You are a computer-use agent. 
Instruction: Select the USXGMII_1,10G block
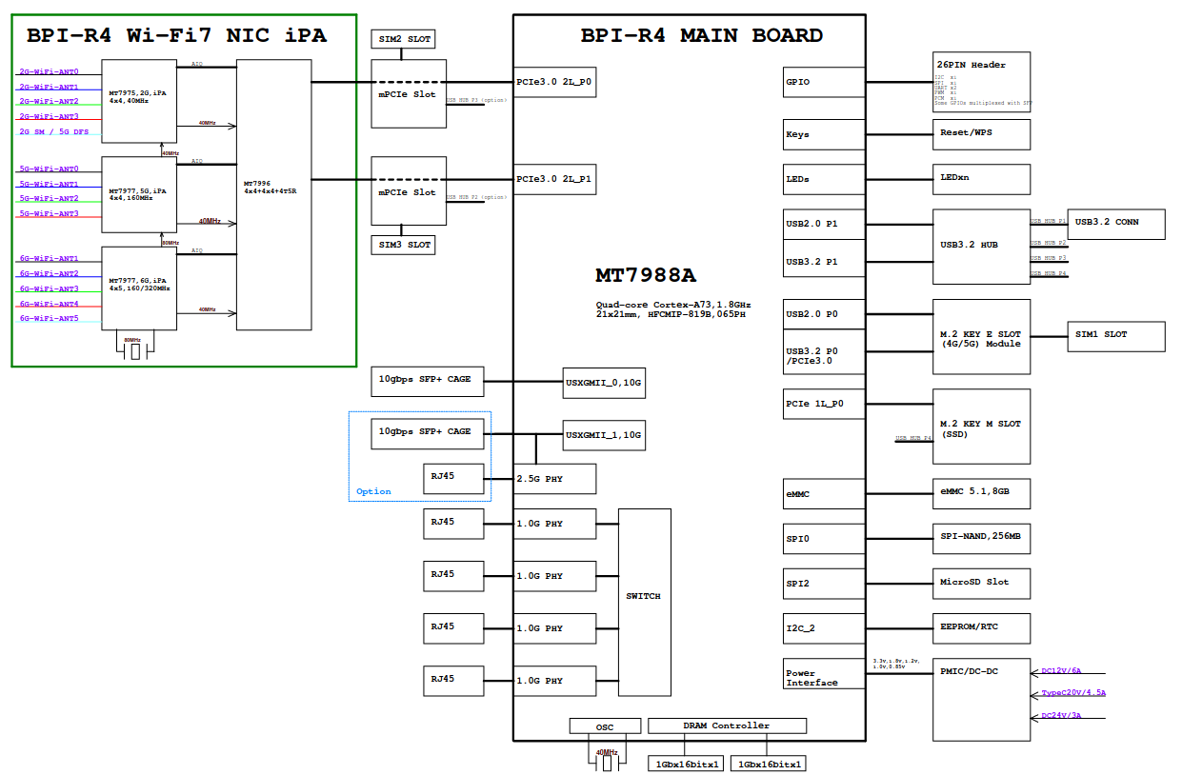tap(604, 434)
